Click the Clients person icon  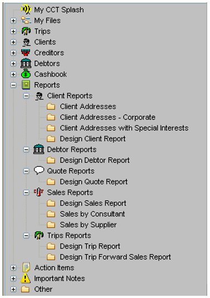coord(26,42)
